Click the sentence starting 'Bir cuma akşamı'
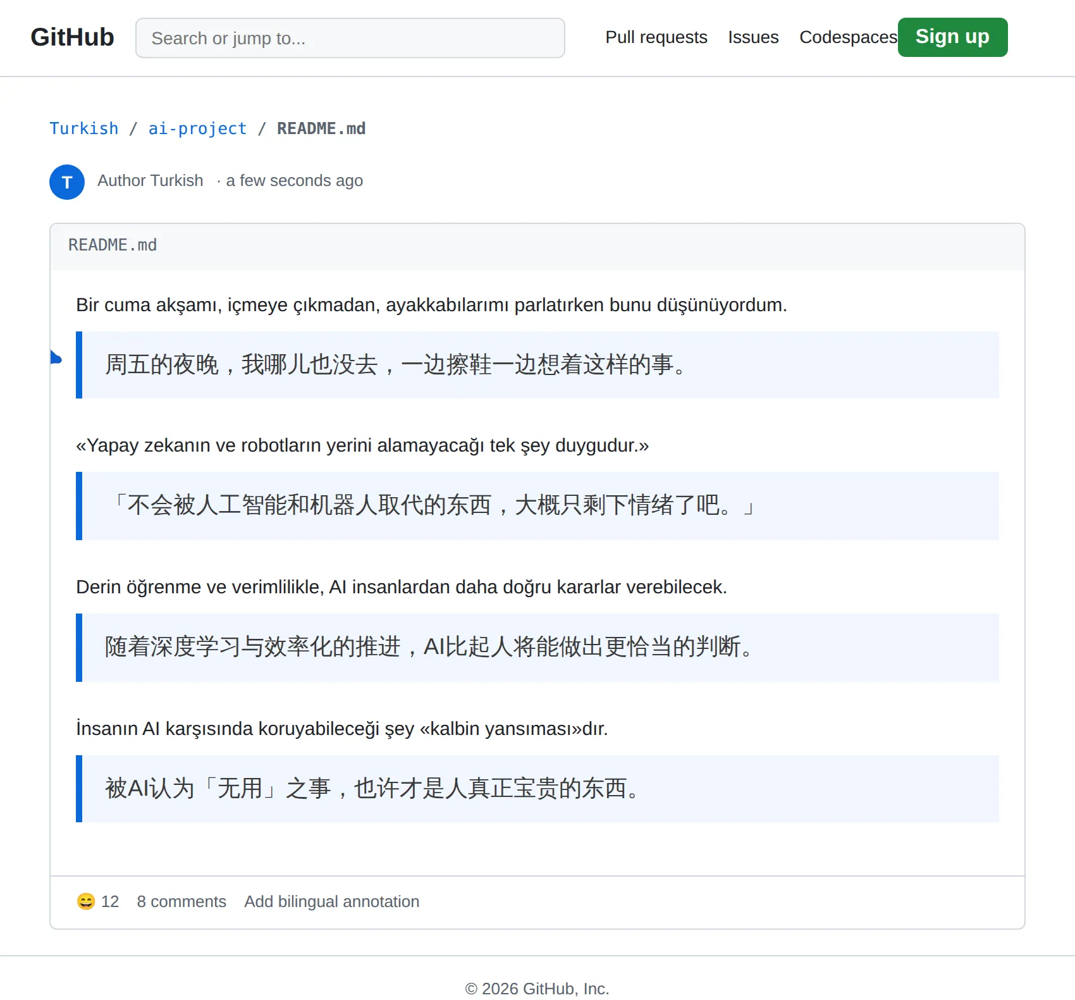Viewport: 1075px width, 1000px height. (431, 305)
